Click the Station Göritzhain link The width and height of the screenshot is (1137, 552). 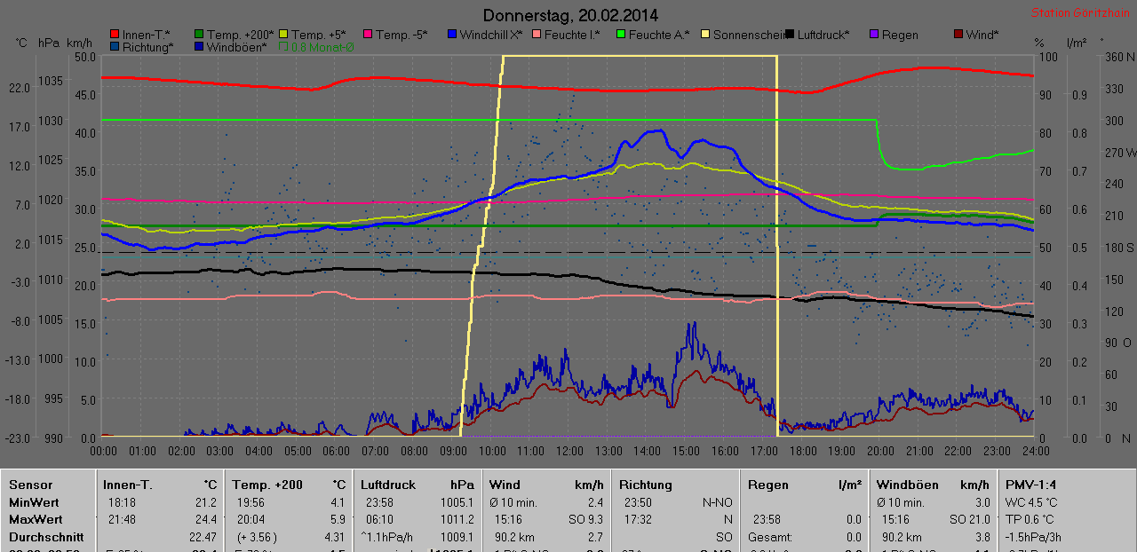click(1081, 13)
